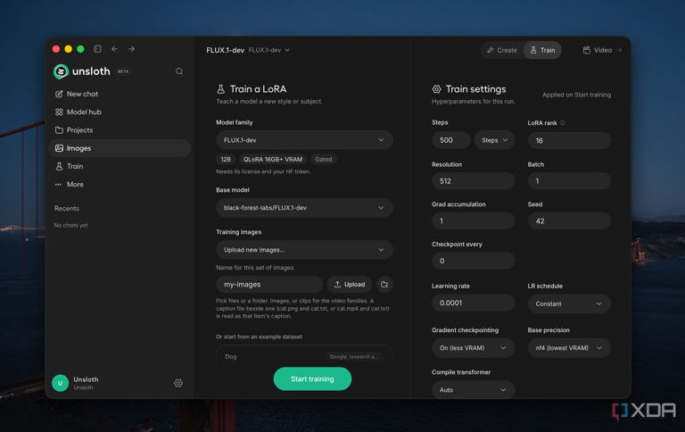
Task: Browse folder icon beside Upload
Action: click(x=384, y=284)
